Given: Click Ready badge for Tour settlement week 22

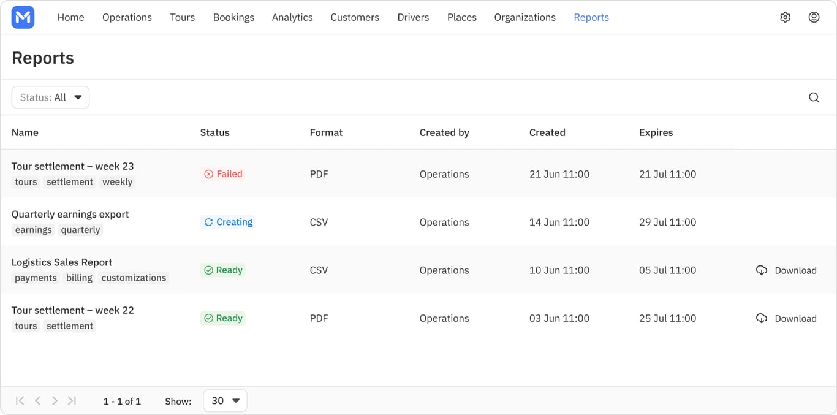Looking at the screenshot, I should point(223,318).
